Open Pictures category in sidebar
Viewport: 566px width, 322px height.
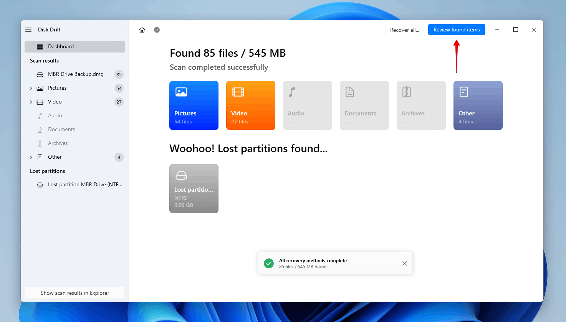pos(74,88)
